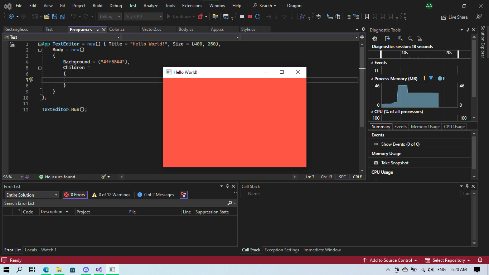Click the Search Error List field
Image resolution: width=489 pixels, height=275 pixels.
pyautogui.click(x=115, y=203)
